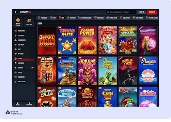Image resolution: width=171 pixels, height=122 pixels.
Task: Open VIP Levels in the sidebar
Action: click(x=24, y=54)
